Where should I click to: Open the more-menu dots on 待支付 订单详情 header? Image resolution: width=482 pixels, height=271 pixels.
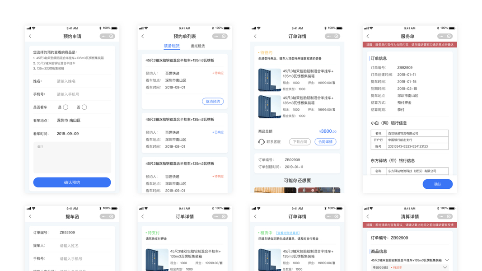coord(216,217)
